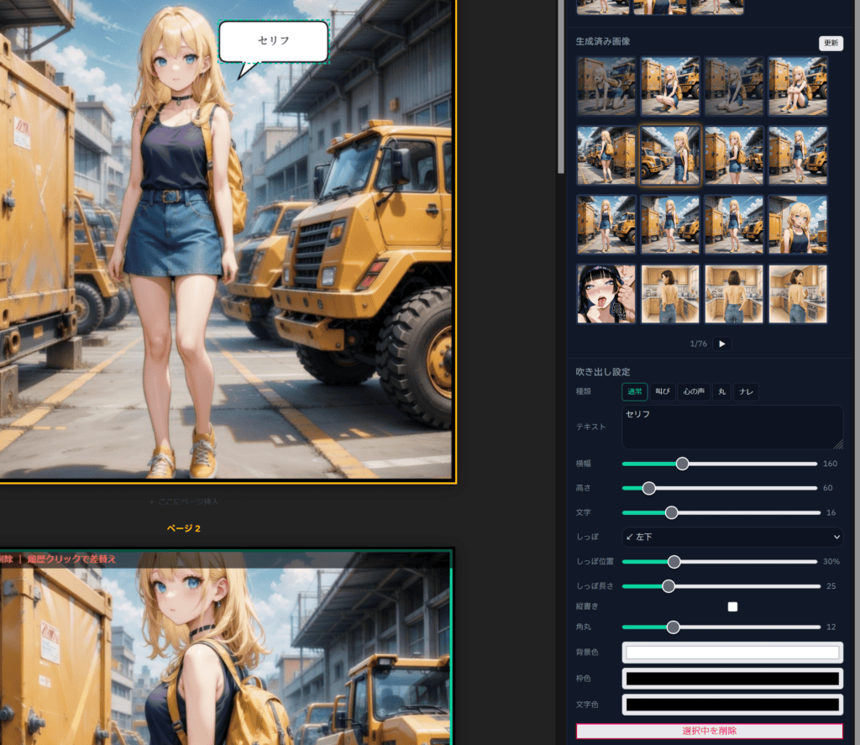Select the first kitchen scene thumbnail
This screenshot has width=860, height=745.
click(x=669, y=294)
